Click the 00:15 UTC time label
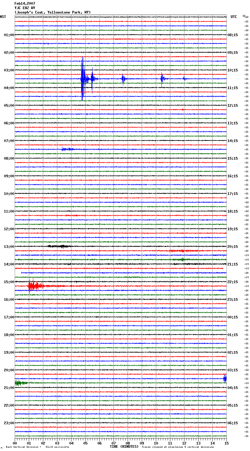 tap(233, 317)
